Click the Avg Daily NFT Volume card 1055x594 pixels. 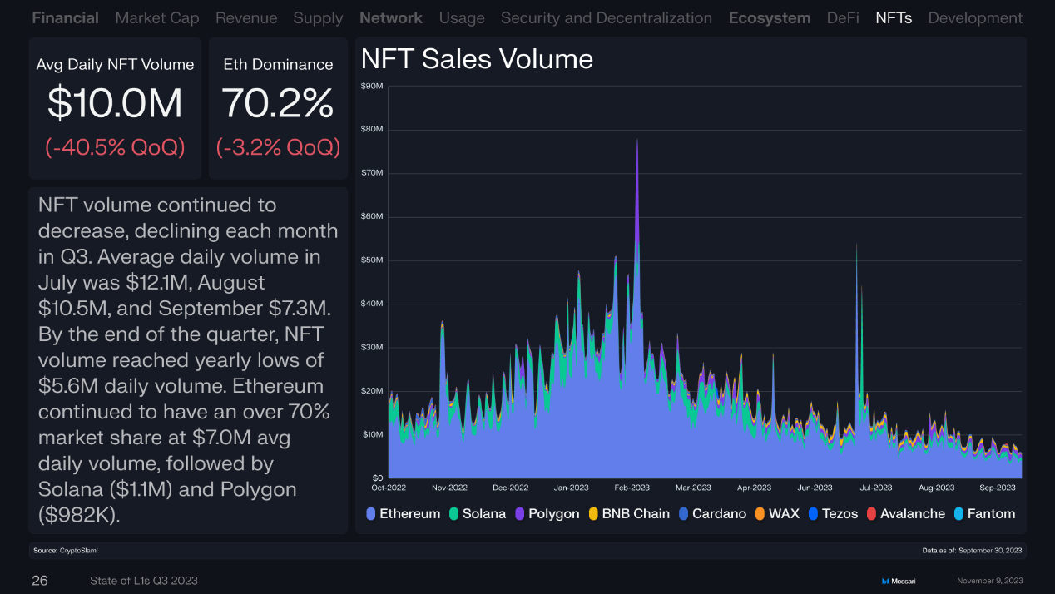click(115, 108)
